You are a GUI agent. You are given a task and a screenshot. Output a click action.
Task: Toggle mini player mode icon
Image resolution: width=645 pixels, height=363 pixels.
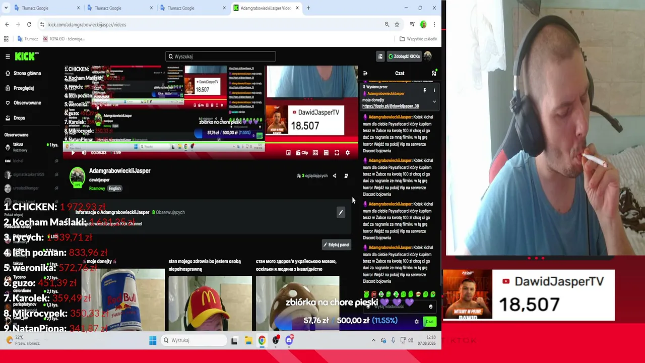pyautogui.click(x=288, y=153)
